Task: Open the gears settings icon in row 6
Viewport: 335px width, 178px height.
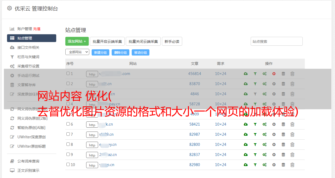Action: (x=264, y=124)
